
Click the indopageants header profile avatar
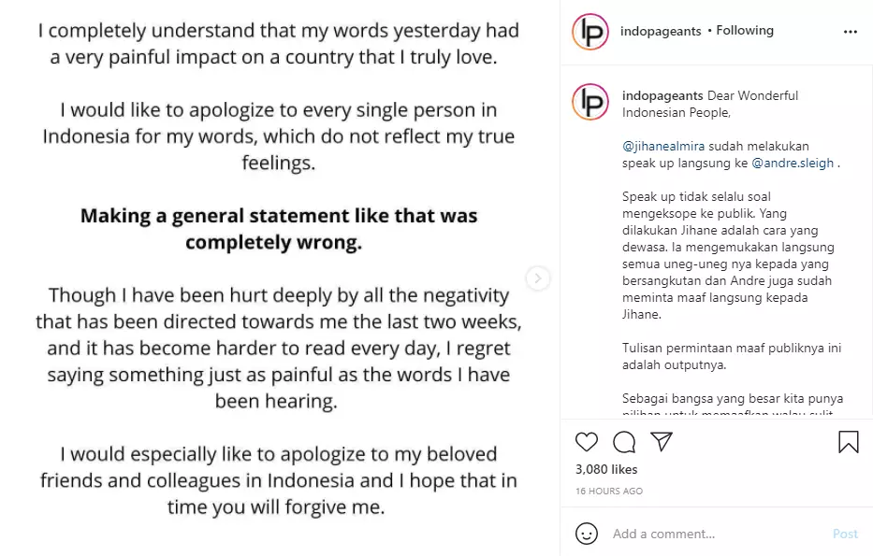click(590, 31)
